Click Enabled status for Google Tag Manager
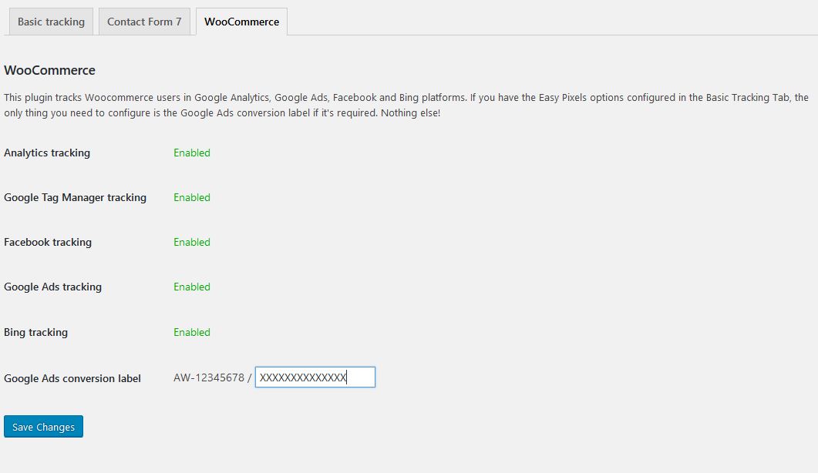 tap(192, 197)
